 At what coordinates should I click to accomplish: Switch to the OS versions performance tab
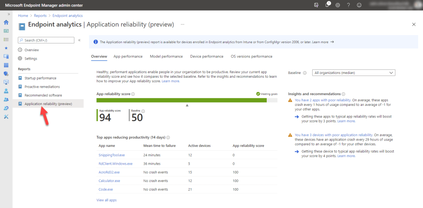tap(251, 56)
